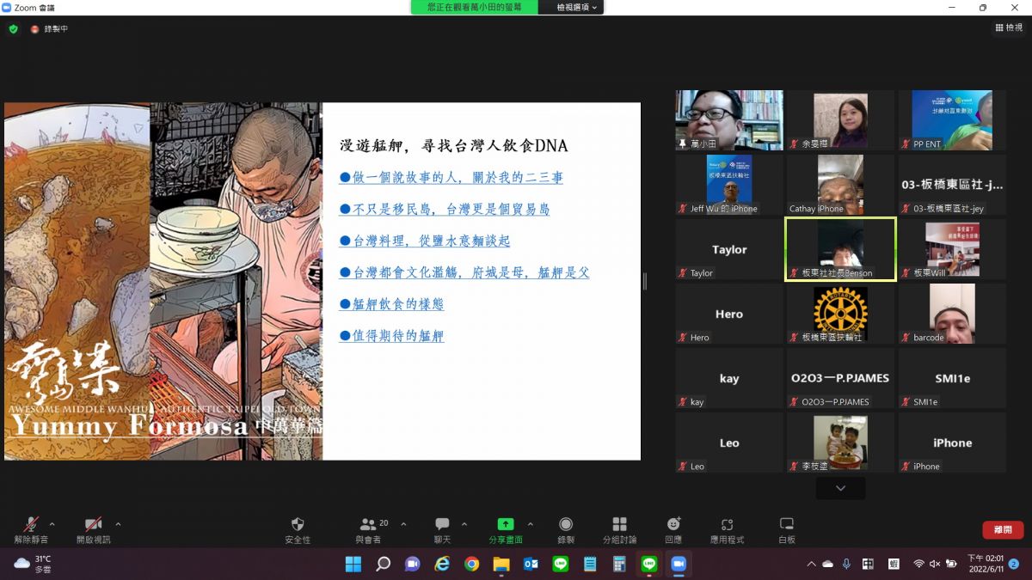
Task: Select the Jeff Wu 的 iPhone video tile
Action: coord(729,185)
